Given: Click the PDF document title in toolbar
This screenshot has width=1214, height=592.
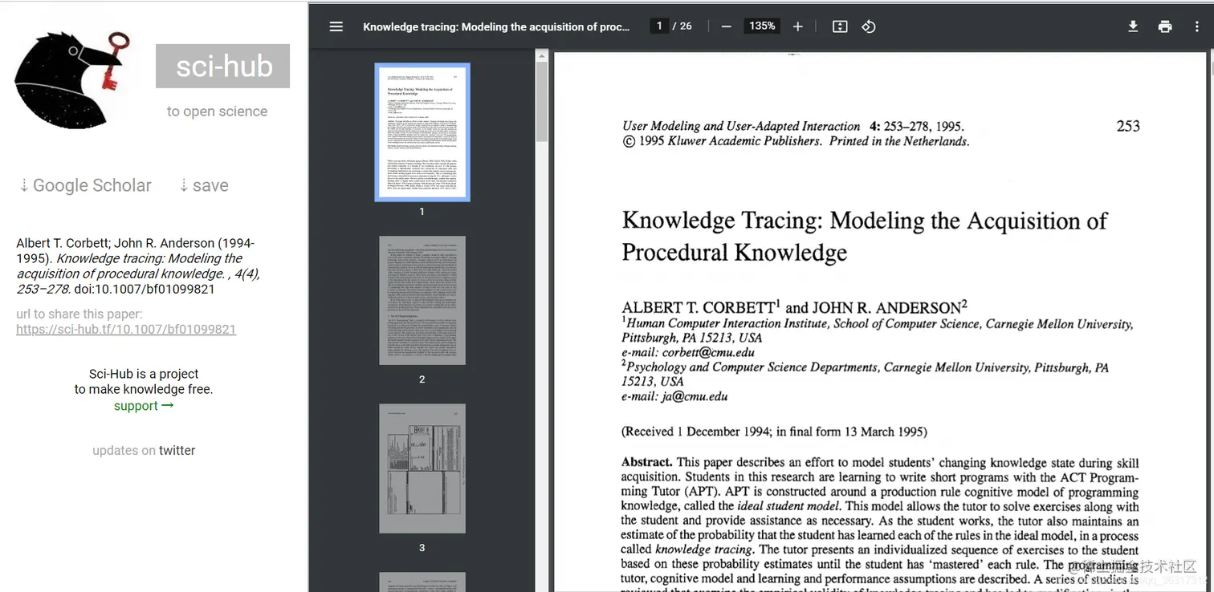Looking at the screenshot, I should pos(496,26).
